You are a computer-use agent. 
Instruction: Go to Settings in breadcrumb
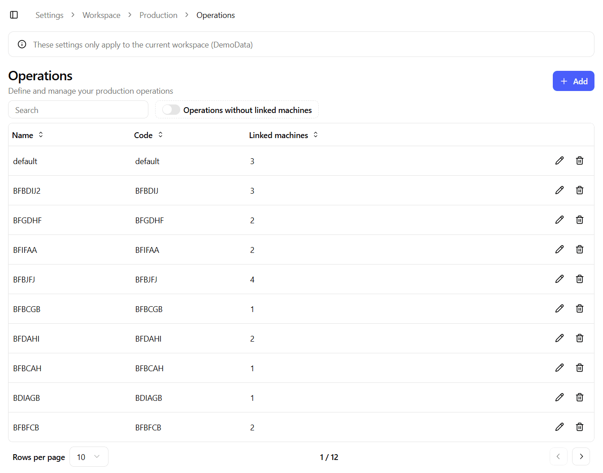[49, 15]
